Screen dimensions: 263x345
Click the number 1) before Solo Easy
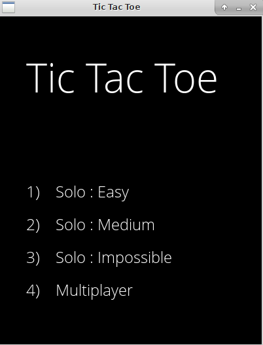click(33, 193)
